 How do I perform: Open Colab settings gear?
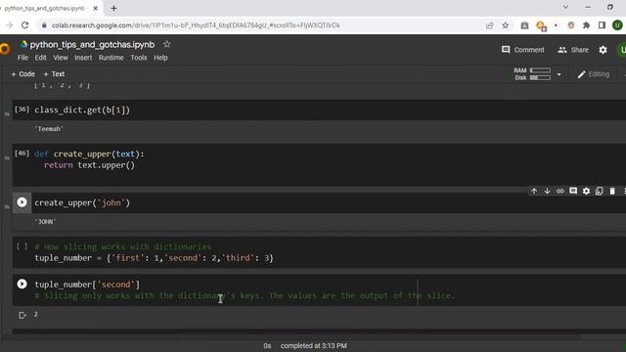[603, 50]
